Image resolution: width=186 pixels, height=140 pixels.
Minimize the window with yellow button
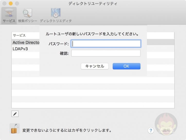click(x=11, y=3)
